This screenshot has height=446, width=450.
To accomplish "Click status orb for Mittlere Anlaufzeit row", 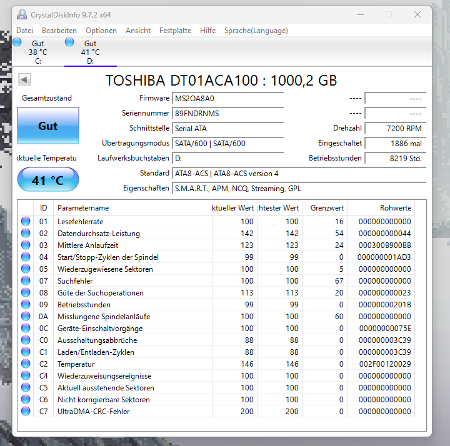I will (x=26, y=245).
